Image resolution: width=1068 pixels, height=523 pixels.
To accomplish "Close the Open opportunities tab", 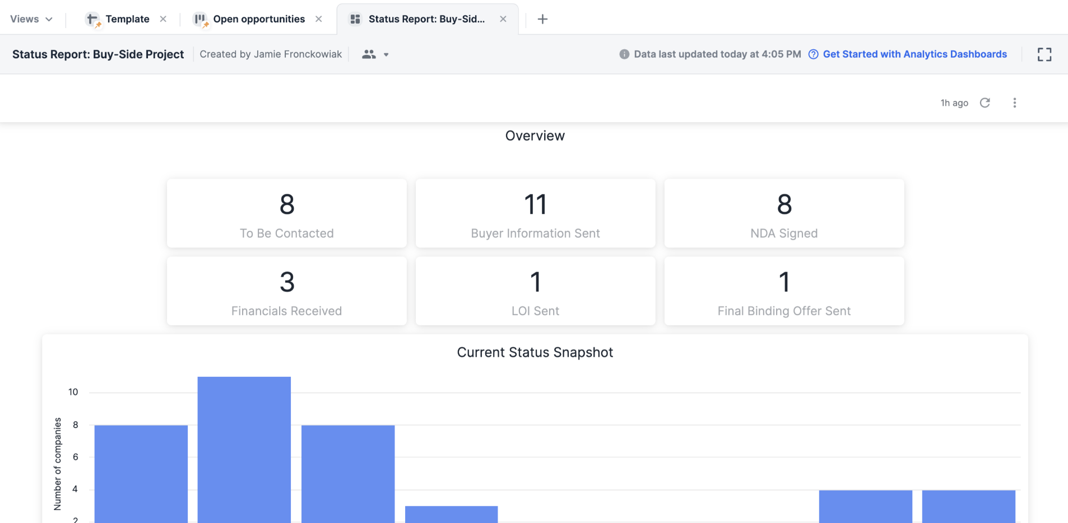I will [319, 18].
